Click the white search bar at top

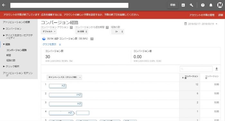pos(69,5)
